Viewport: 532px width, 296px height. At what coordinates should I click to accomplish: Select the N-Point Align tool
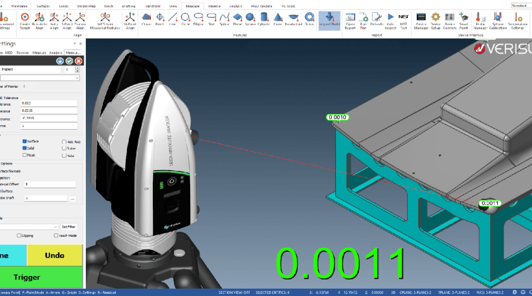[130, 21]
